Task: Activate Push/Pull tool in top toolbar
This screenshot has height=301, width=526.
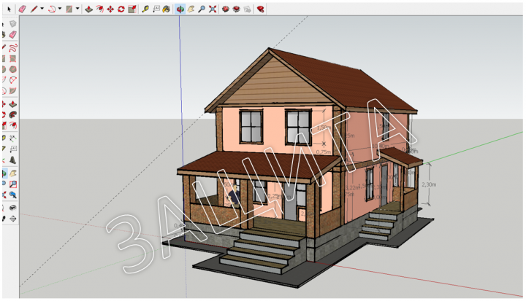Action: (89, 9)
